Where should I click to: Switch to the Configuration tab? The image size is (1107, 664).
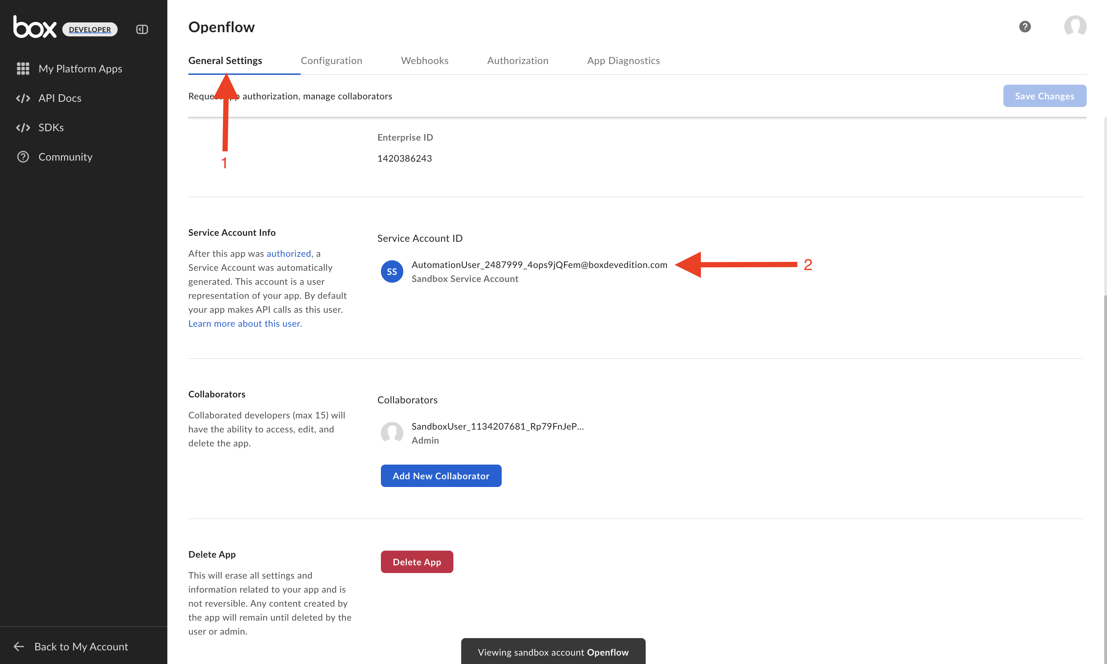(331, 61)
